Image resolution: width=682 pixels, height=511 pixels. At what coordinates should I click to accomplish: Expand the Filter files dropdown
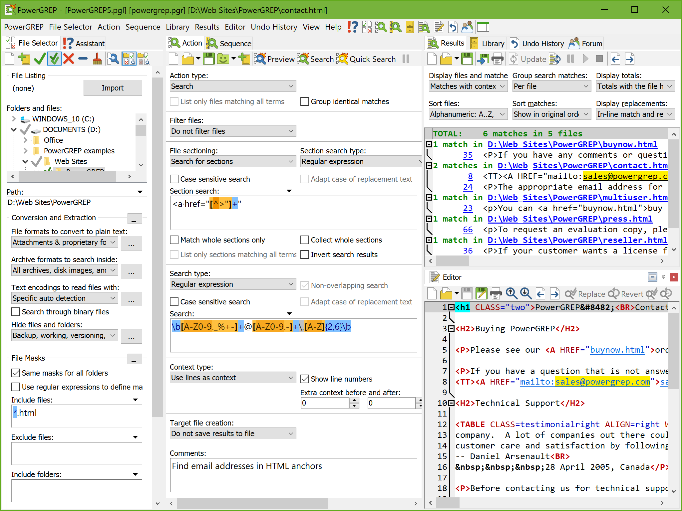(x=290, y=131)
